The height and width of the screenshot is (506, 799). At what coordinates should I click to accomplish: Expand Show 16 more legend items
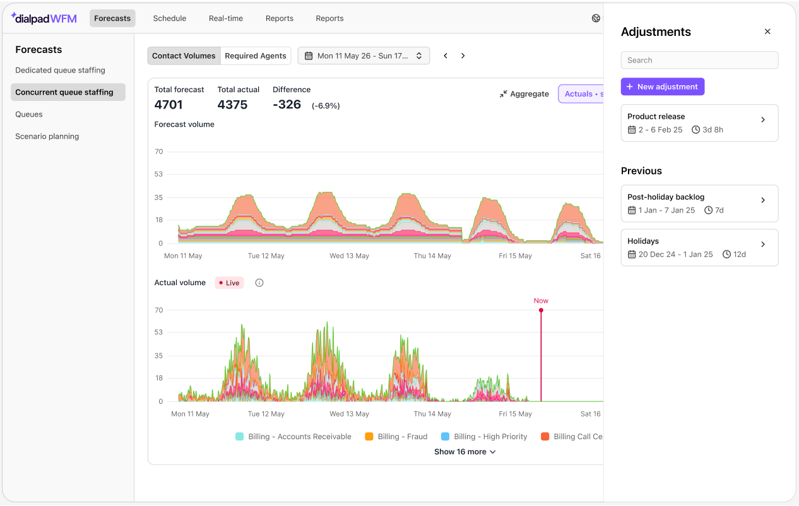[x=465, y=452]
